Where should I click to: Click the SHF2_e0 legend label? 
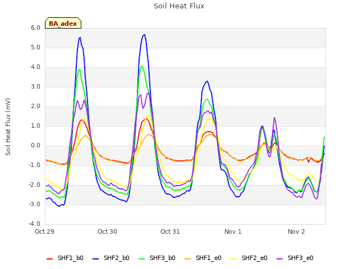tap(255, 258)
